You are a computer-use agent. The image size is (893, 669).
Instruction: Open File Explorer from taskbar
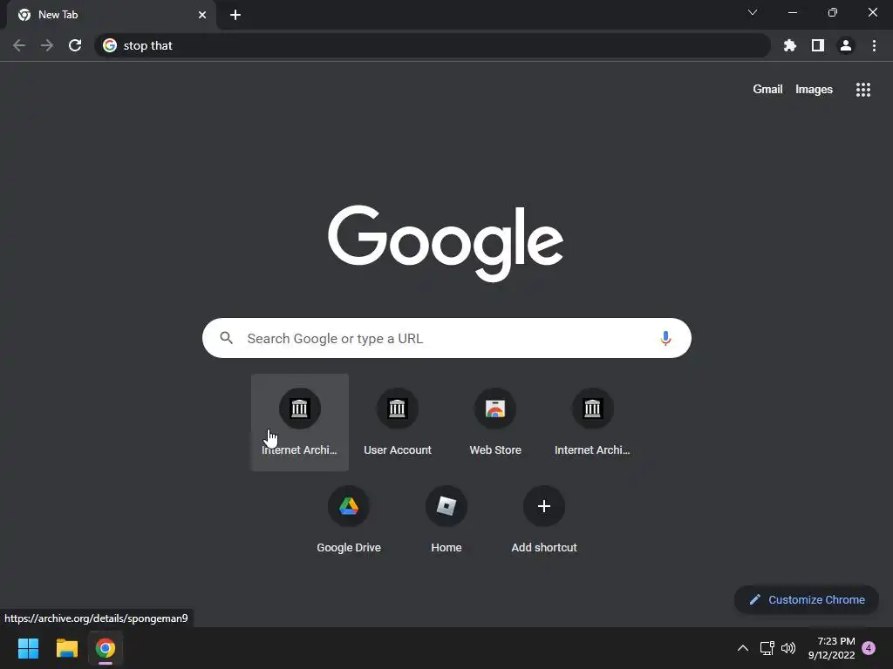[66, 648]
